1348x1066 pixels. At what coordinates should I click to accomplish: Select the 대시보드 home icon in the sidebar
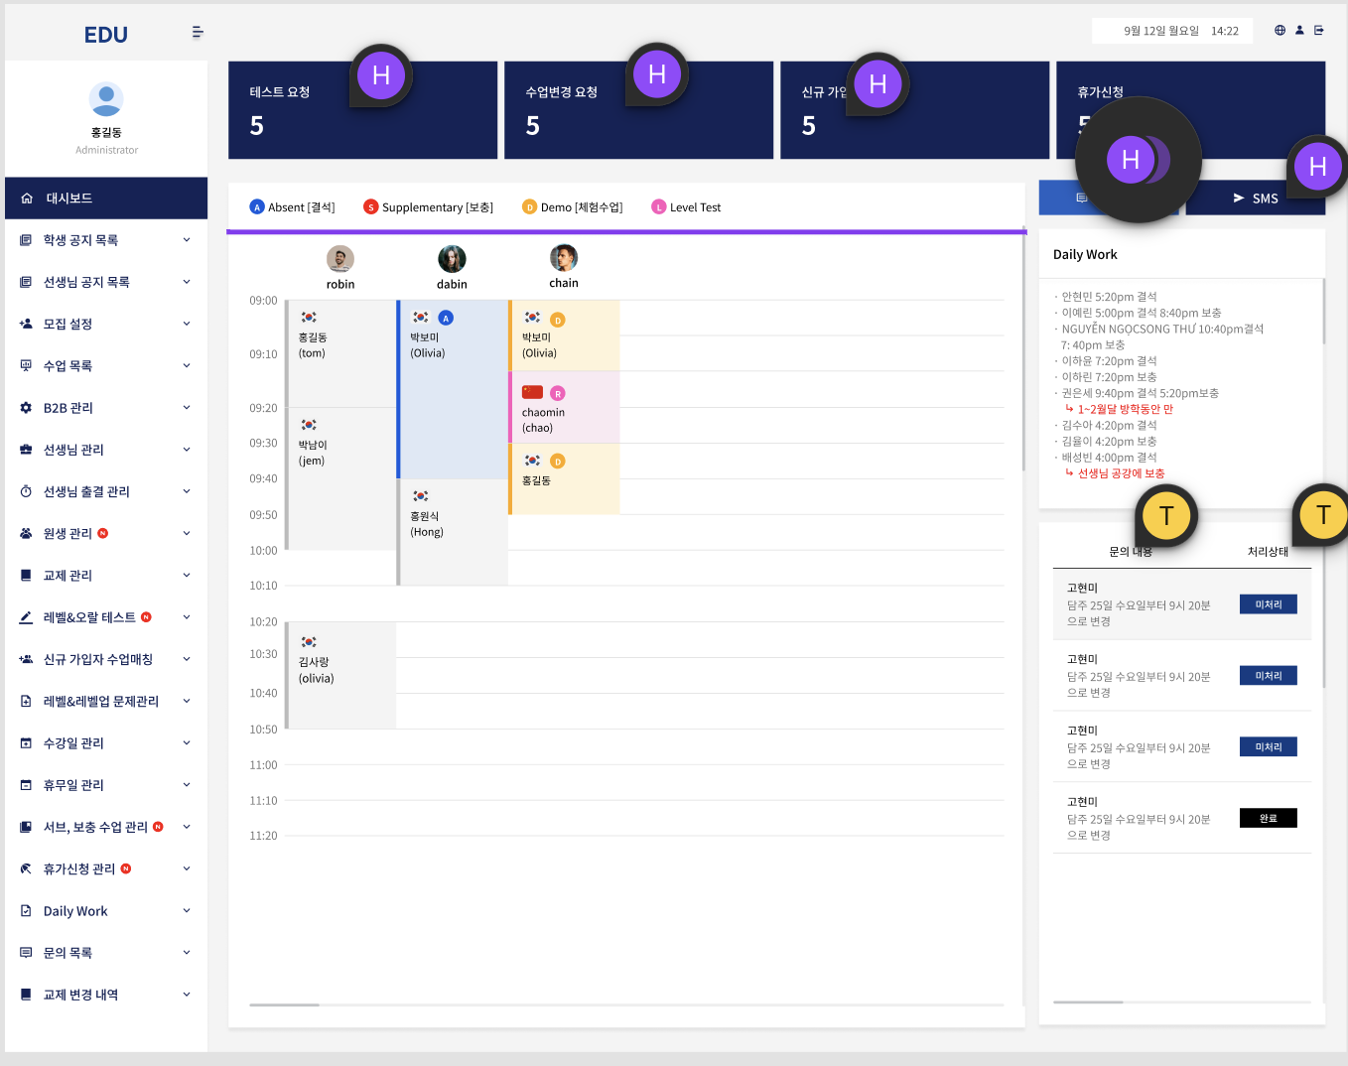coord(27,198)
